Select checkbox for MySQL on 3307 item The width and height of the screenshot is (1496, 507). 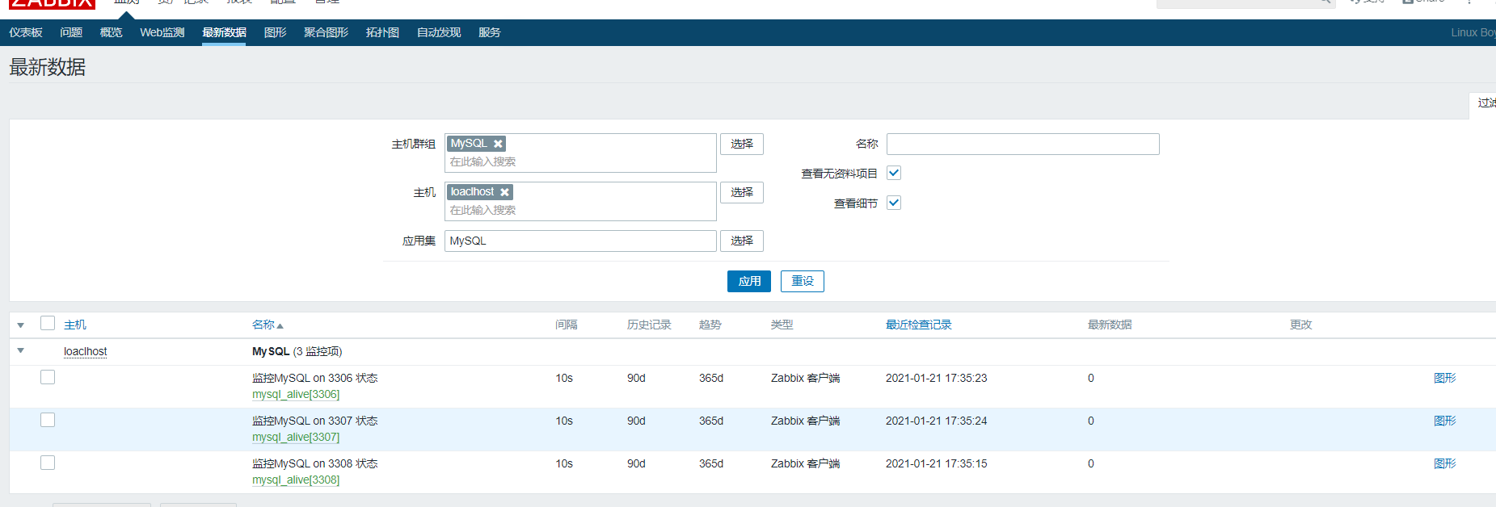[x=48, y=420]
